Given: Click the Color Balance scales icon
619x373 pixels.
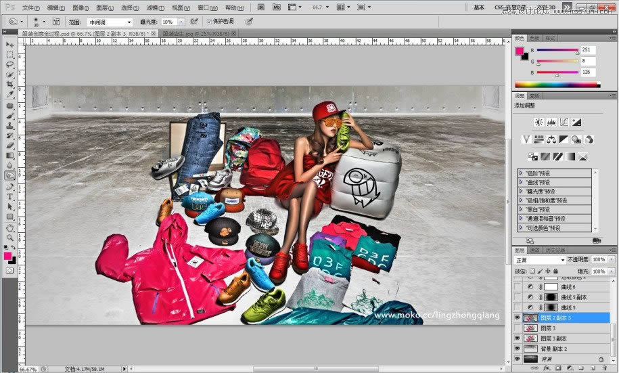Looking at the screenshot, I should (x=551, y=139).
